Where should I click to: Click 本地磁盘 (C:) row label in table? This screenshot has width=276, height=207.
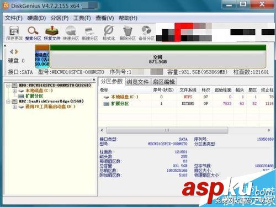(x=125, y=97)
